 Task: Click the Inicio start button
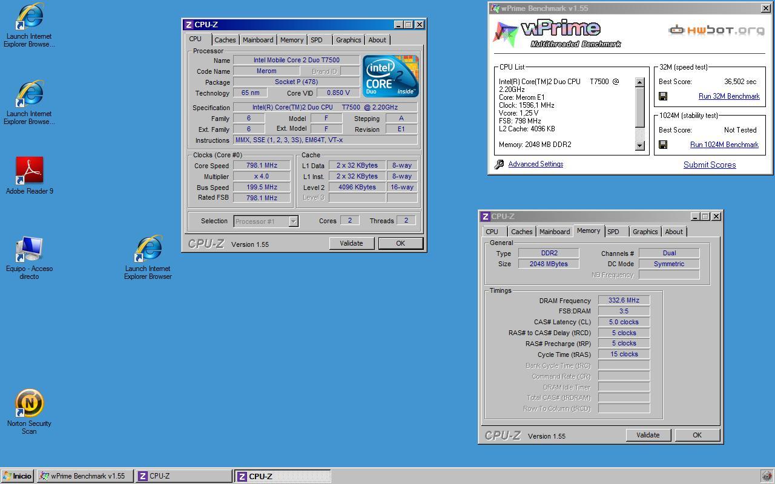point(17,476)
